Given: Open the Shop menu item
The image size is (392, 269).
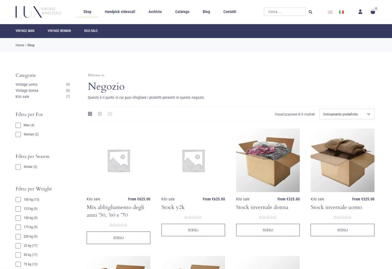Looking at the screenshot, I should coord(87,12).
